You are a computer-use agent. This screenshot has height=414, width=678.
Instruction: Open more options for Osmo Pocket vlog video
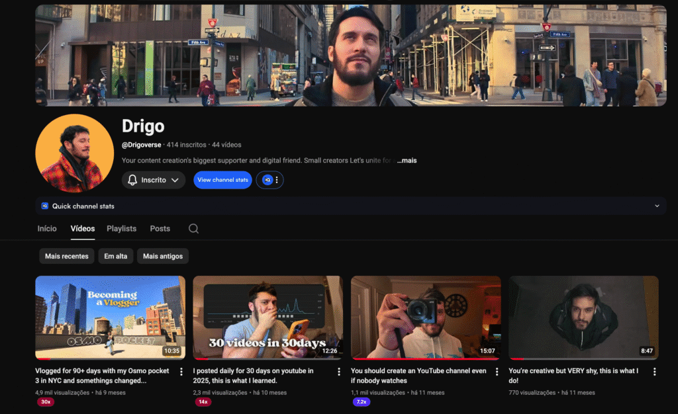pyautogui.click(x=181, y=372)
